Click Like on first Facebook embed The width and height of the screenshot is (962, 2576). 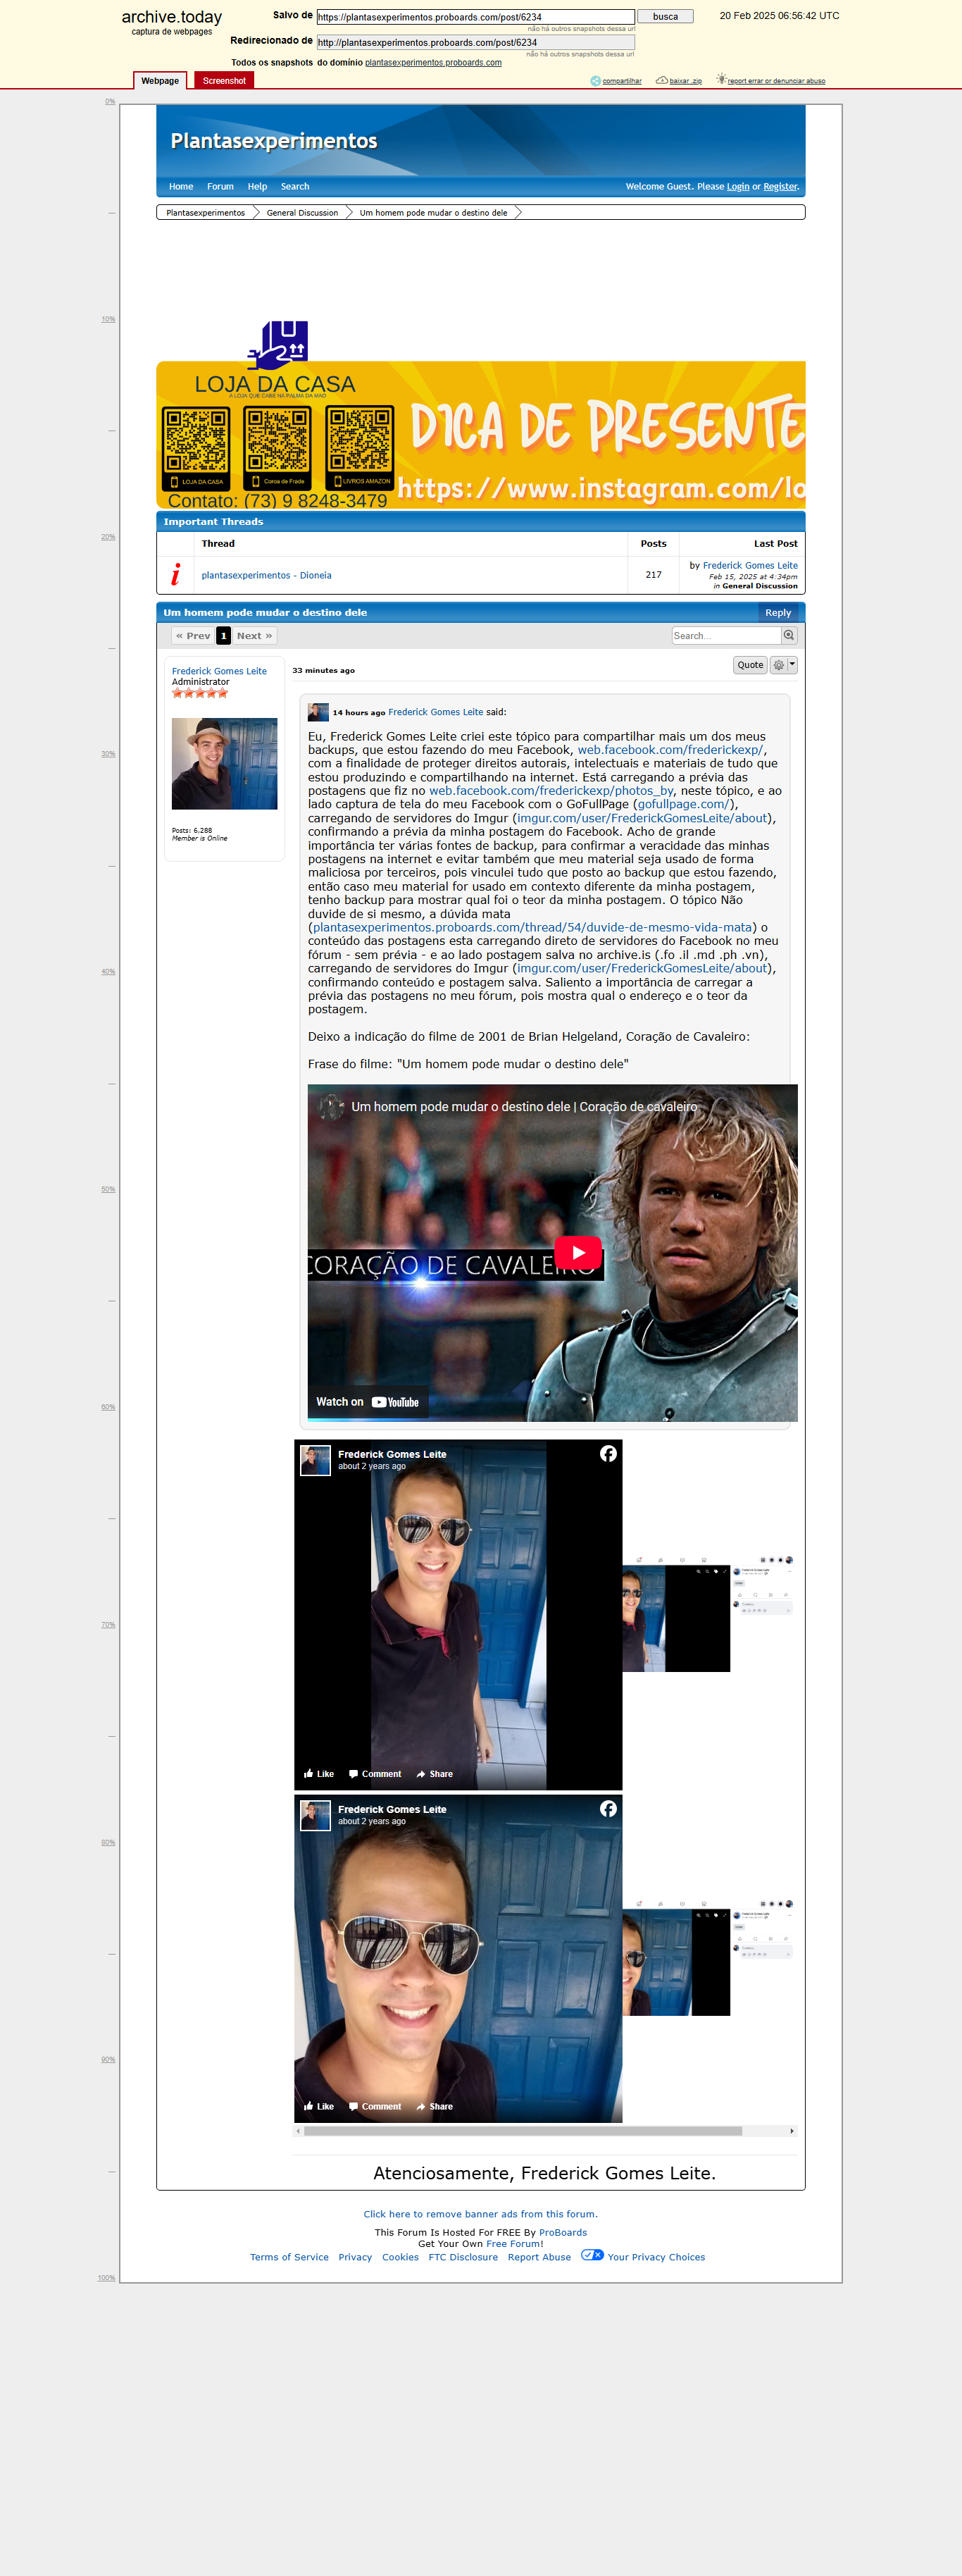pos(319,1774)
